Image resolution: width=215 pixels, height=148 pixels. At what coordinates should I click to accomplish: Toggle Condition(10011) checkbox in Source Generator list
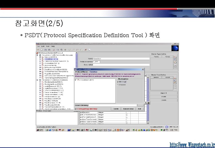click(x=76, y=80)
